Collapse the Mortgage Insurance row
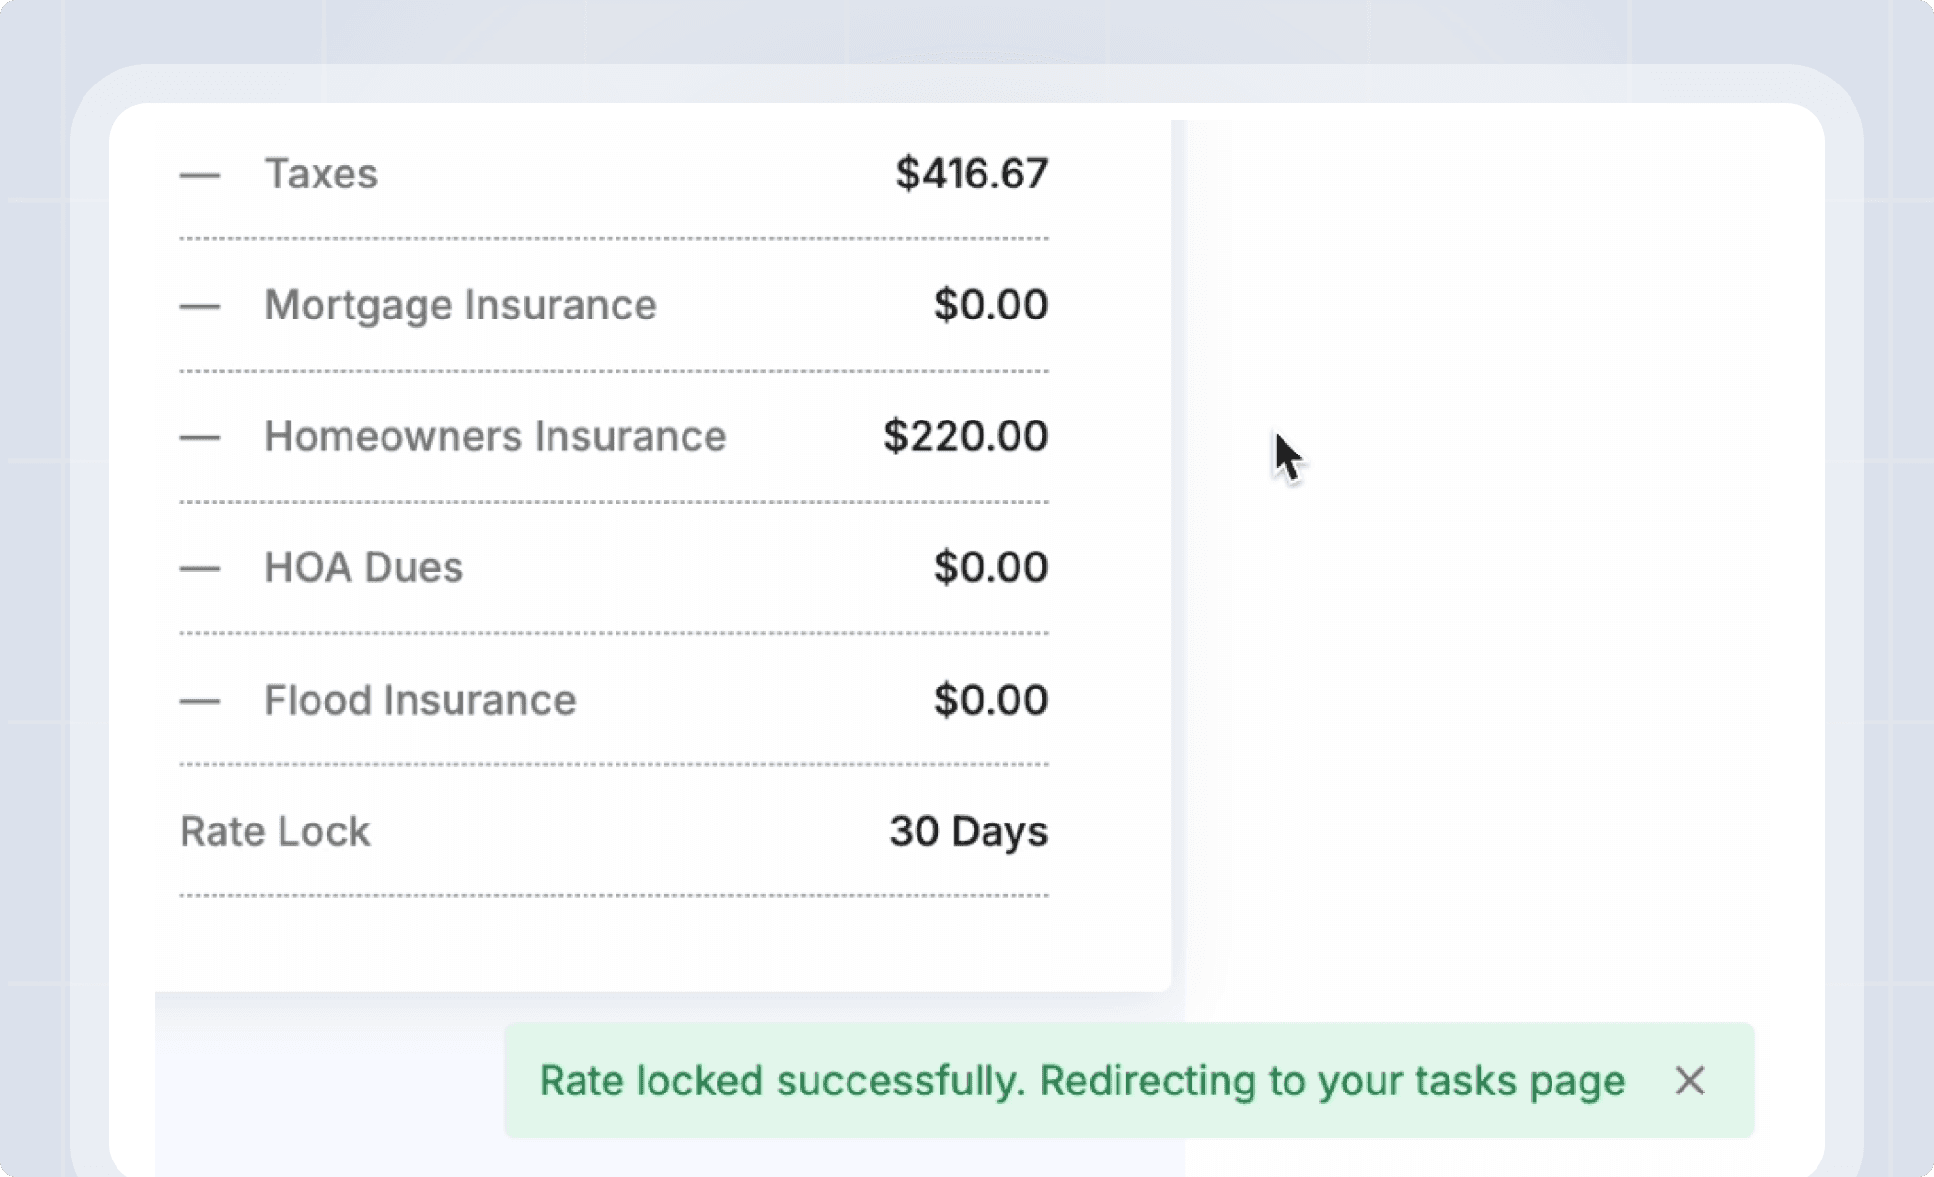This screenshot has height=1177, width=1934. pyautogui.click(x=201, y=305)
